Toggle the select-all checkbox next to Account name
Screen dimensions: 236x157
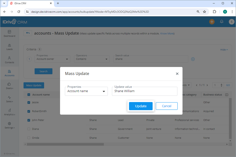29,94
